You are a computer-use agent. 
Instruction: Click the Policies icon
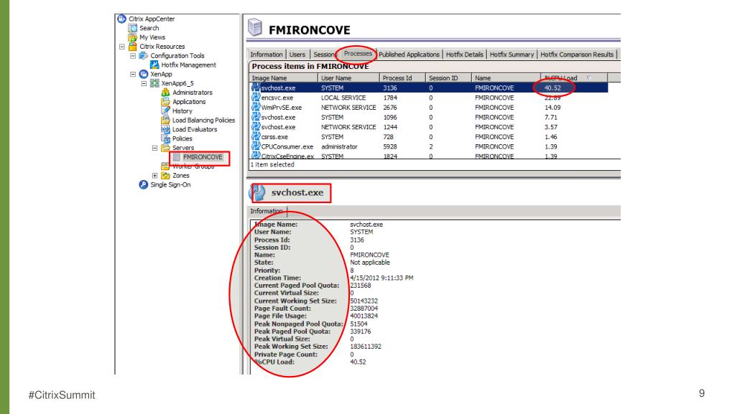[x=165, y=138]
